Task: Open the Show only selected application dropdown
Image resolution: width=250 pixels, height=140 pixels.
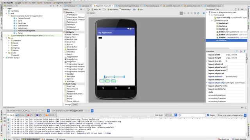Action: point(232,115)
